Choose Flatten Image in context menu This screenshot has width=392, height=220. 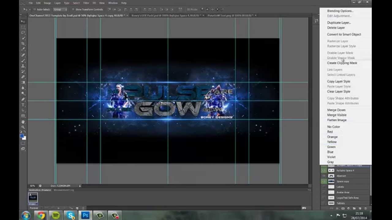tap(337, 120)
